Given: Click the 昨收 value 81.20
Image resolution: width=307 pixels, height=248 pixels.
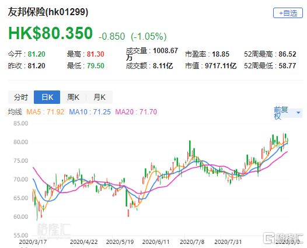Looking at the screenshot, I should tap(36, 66).
